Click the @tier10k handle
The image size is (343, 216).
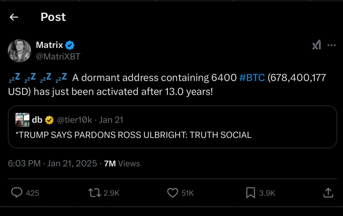(x=74, y=120)
